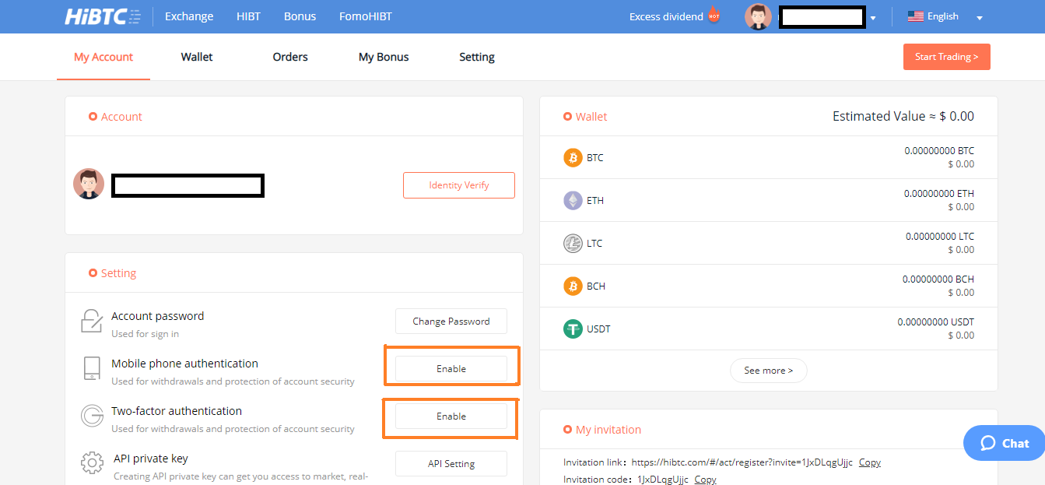
Task: Click the ETH coin icon in Wallet
Action: [573, 201]
